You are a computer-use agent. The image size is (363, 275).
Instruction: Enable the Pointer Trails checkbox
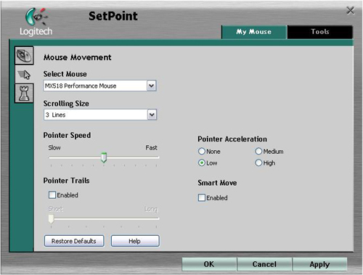coord(52,195)
